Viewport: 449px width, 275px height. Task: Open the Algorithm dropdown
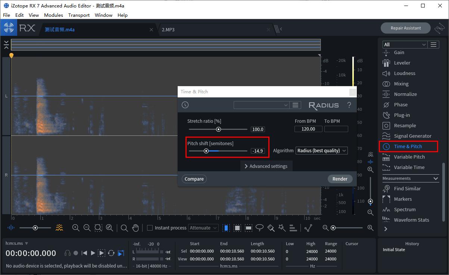point(321,151)
